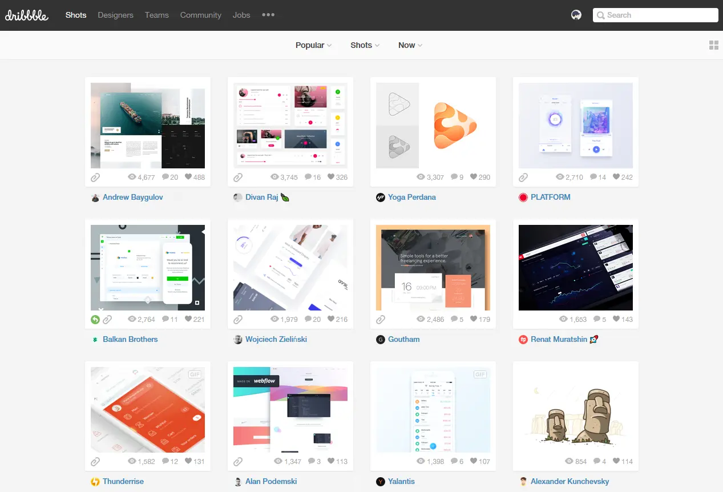Like the Balkan Brothers shot heart icon
The image size is (723, 492).
[188, 319]
